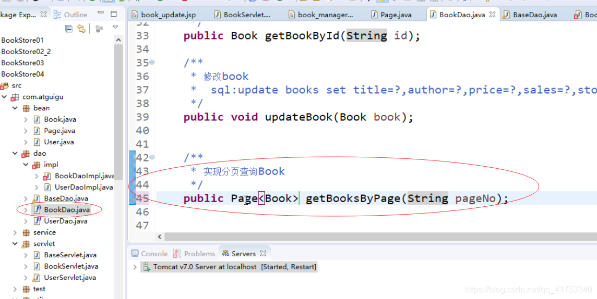Open the Package Explorer view menu triangle
597x299 pixels.
tap(115, 28)
